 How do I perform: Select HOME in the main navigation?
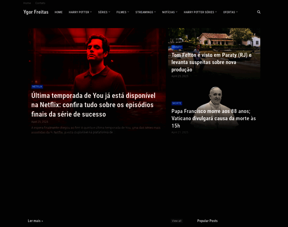coord(59,12)
